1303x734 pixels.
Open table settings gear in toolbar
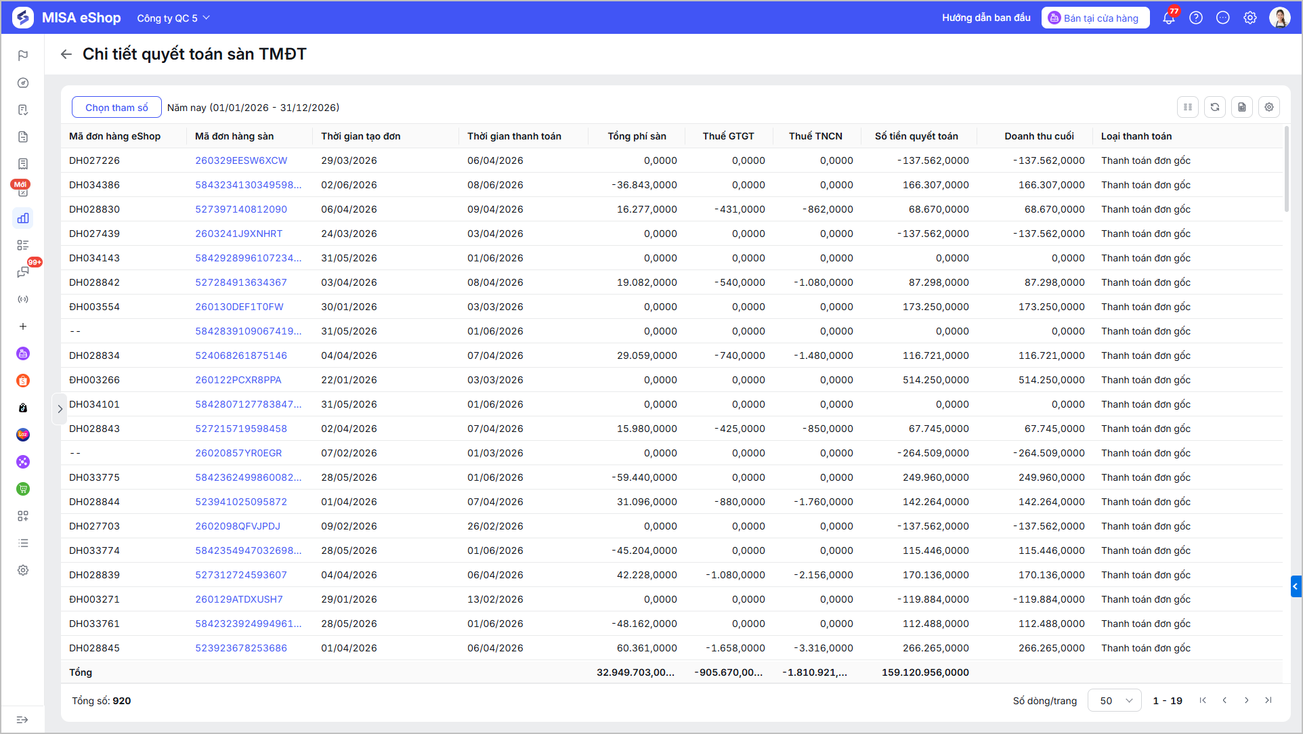tap(1269, 107)
